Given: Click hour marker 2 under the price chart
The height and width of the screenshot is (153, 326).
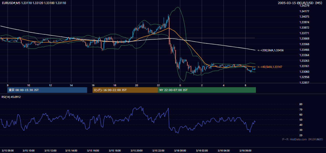Looking at the screenshot, I should (x=202, y=85).
